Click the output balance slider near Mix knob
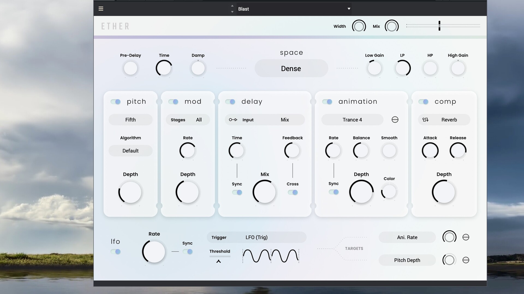Image resolution: width=524 pixels, height=294 pixels. (439, 25)
